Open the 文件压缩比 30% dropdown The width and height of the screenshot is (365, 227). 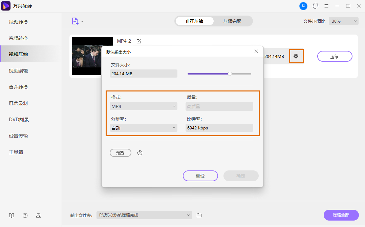[x=343, y=21]
